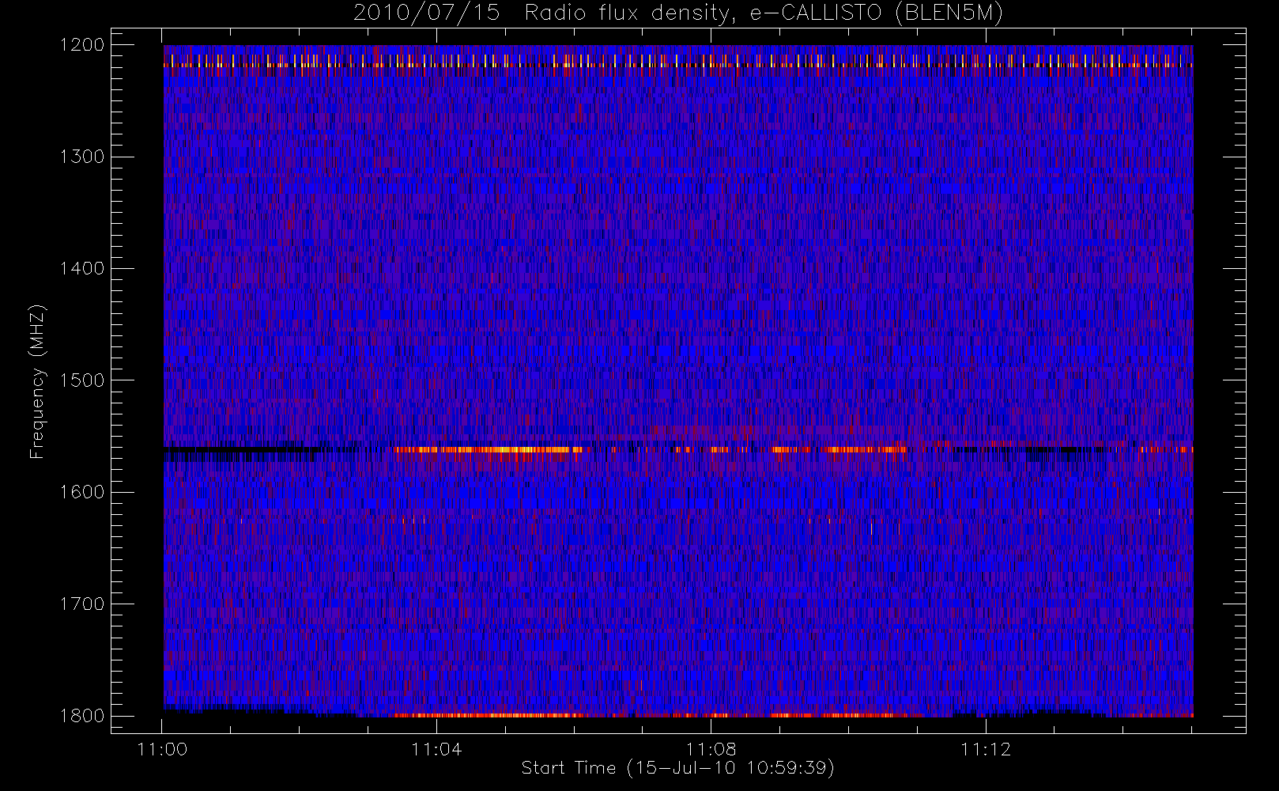Screen dimensions: 1279x791
Task: Click the 1300 frequency tick label
Action: (81, 157)
